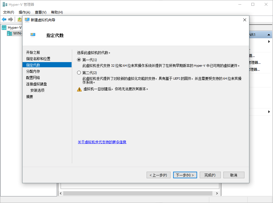
Task: Go to 开始之前 wizard step
Action: (33, 52)
